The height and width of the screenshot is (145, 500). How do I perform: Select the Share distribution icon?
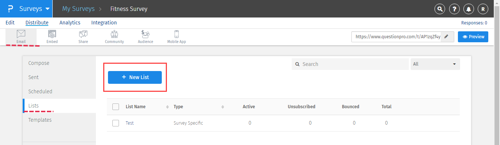coord(83,37)
